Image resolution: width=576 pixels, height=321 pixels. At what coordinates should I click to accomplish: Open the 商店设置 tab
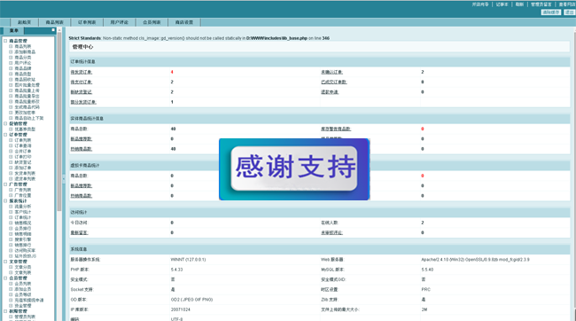pos(184,22)
